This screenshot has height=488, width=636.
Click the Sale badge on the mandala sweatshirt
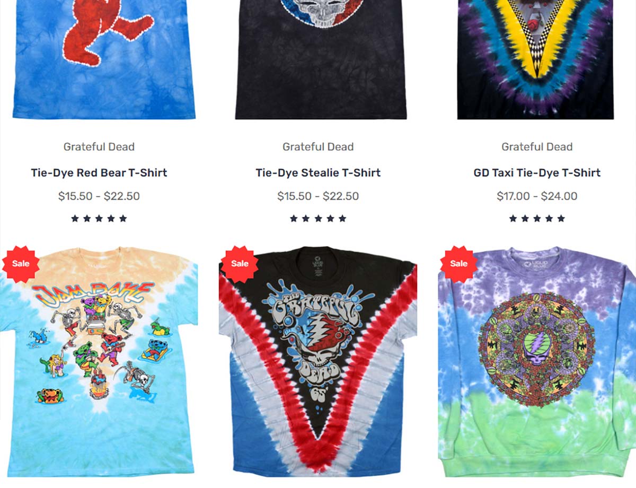[x=459, y=264]
